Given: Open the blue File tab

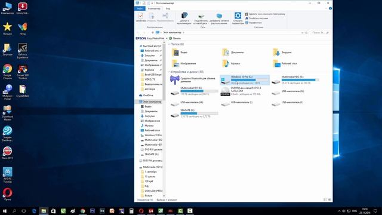Looking at the screenshot, I should pos(140,8).
